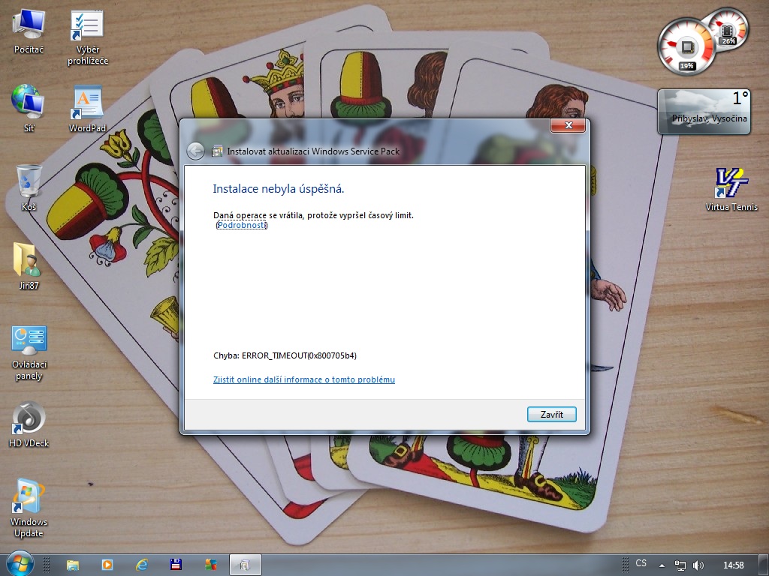The image size is (769, 576).
Task: Click the back arrow in installer dialog
Action: pyautogui.click(x=195, y=151)
